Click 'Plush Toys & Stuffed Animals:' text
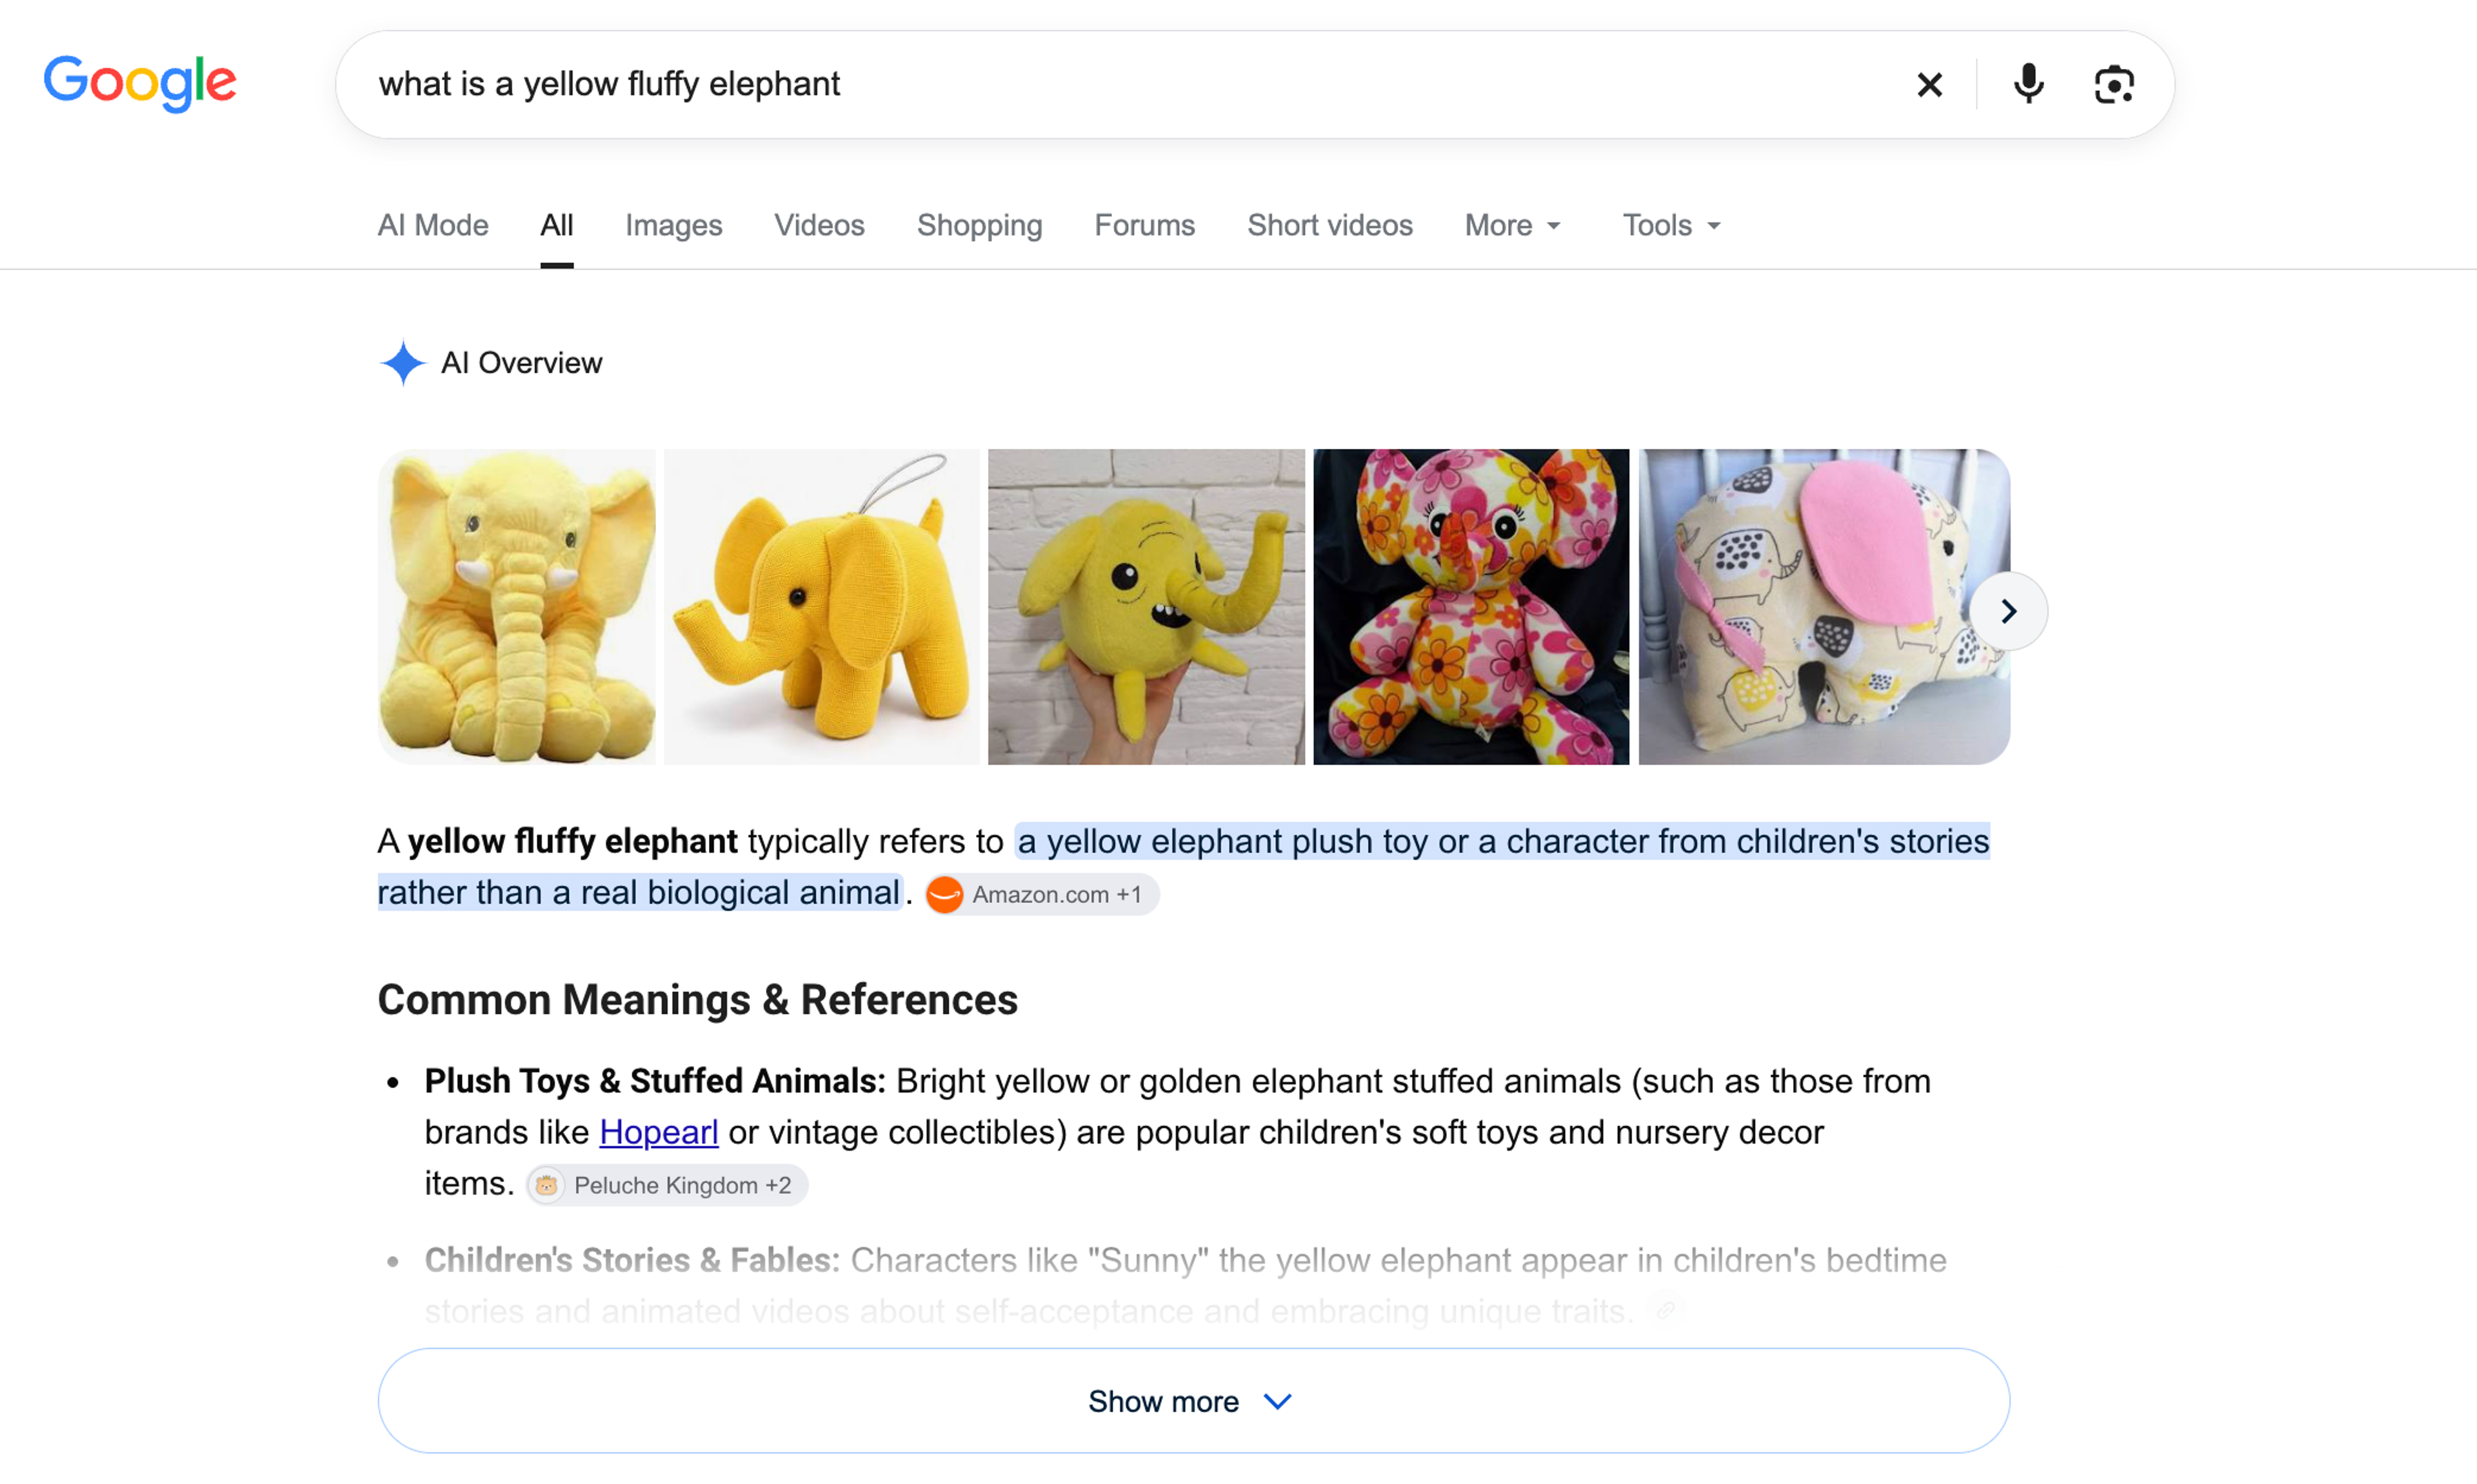This screenshot has width=2477, height=1484. 655,1081
